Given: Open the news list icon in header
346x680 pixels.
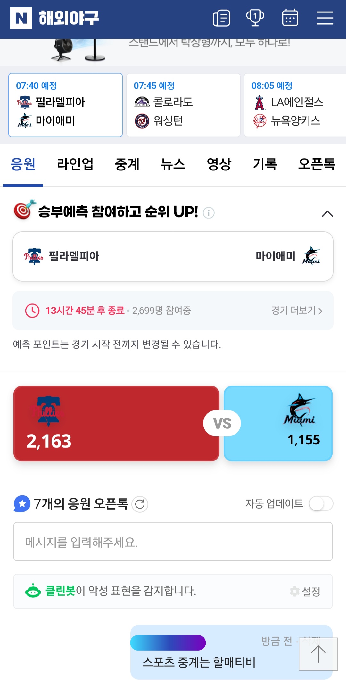Looking at the screenshot, I should click(221, 18).
